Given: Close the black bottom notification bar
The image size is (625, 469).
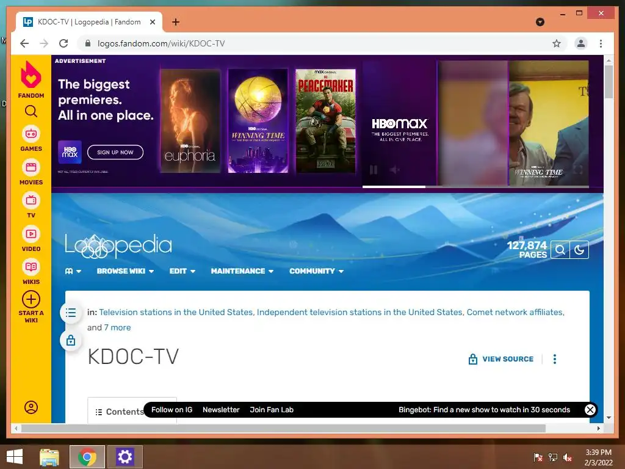Looking at the screenshot, I should (x=590, y=410).
